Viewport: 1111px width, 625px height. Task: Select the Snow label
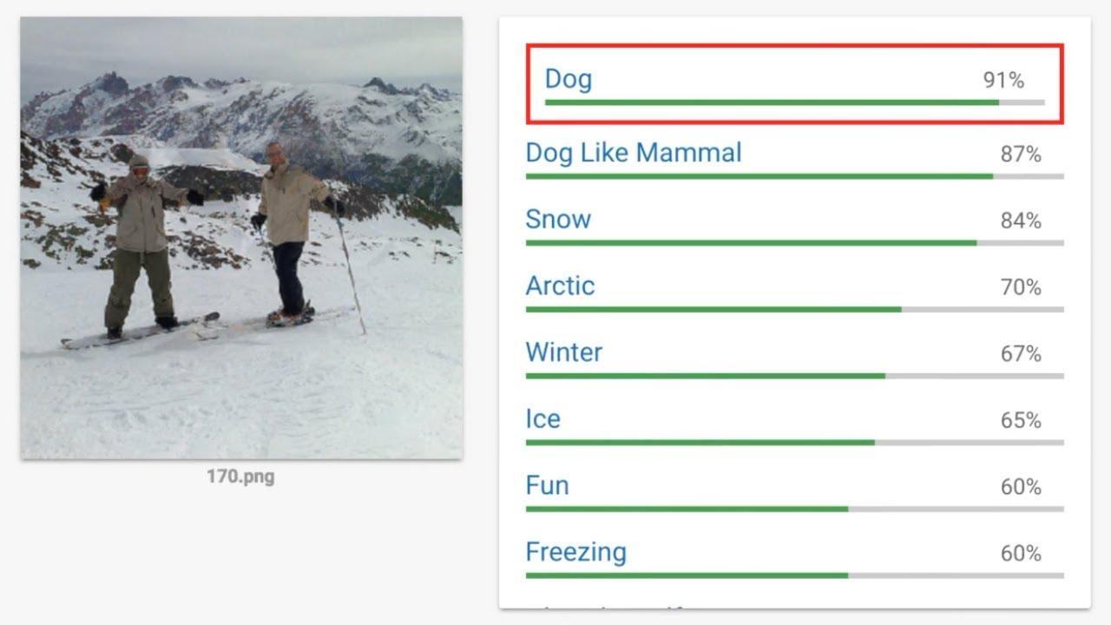(x=558, y=219)
